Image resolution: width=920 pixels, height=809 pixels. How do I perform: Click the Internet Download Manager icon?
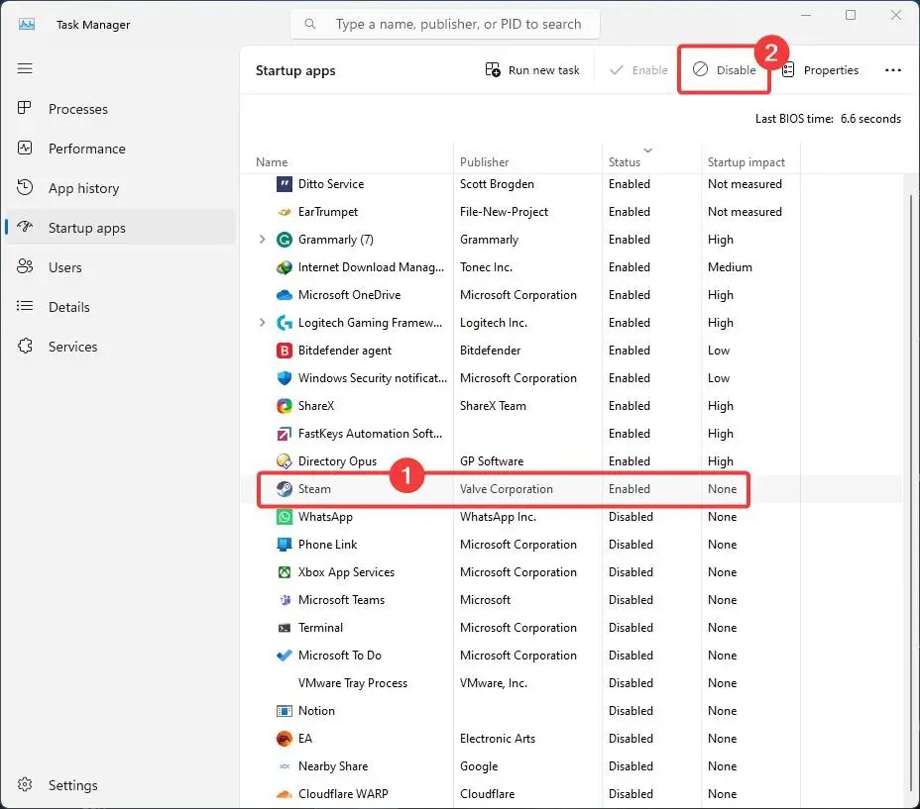click(x=284, y=267)
